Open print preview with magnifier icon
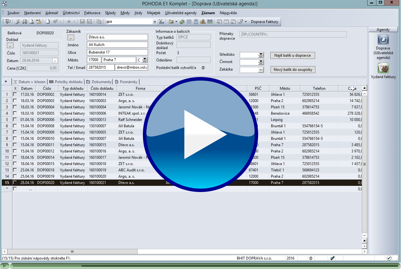The height and width of the screenshot is (269, 401). pos(31,22)
